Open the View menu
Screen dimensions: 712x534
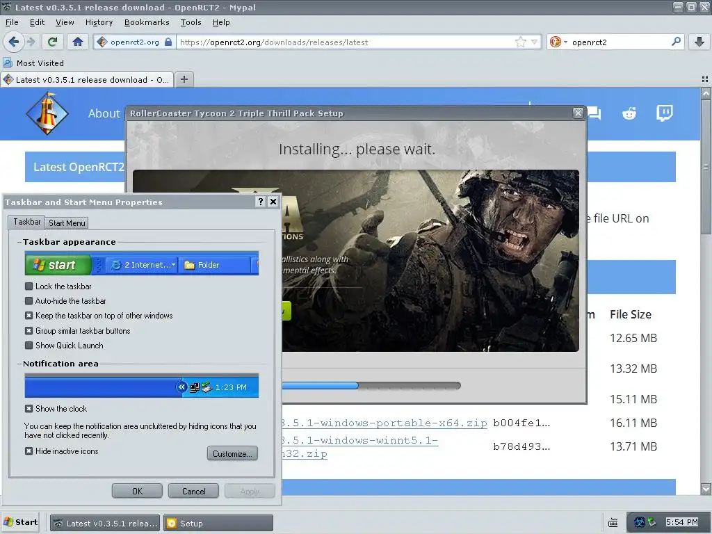pos(65,22)
